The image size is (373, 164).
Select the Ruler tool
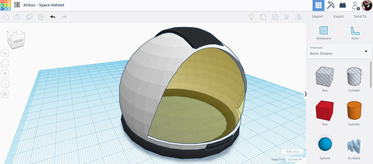[355, 33]
